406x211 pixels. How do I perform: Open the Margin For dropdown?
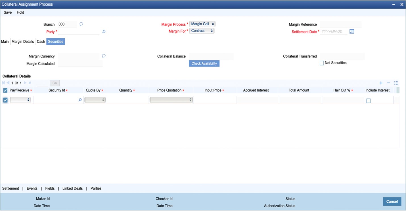(202, 31)
